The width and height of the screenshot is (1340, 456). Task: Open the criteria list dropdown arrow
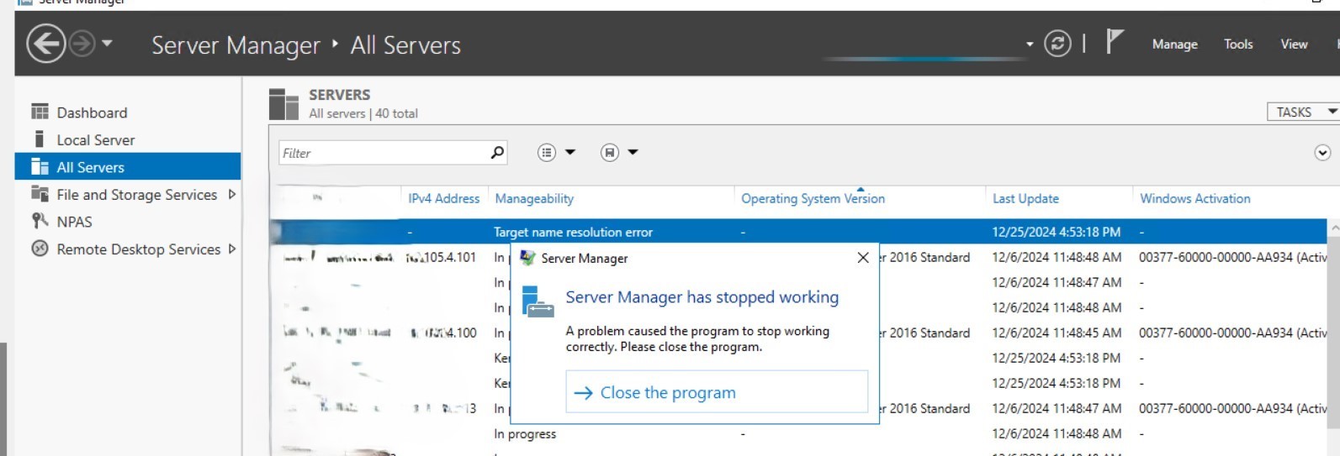pos(570,152)
